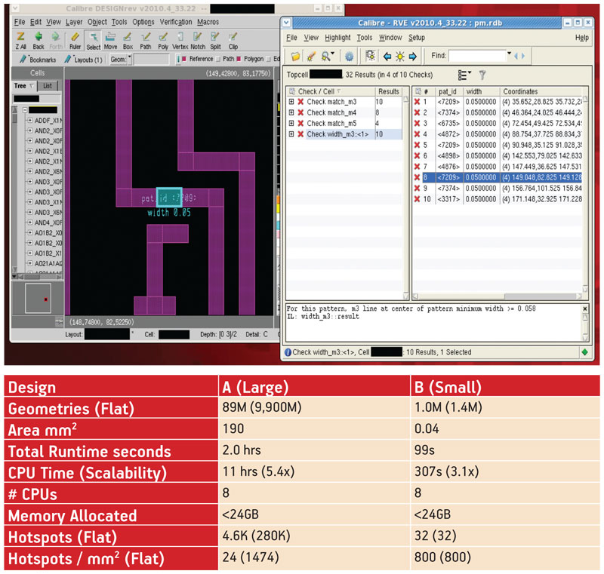Click the Geom value input field
This screenshot has width=604, height=574.
click(x=151, y=60)
